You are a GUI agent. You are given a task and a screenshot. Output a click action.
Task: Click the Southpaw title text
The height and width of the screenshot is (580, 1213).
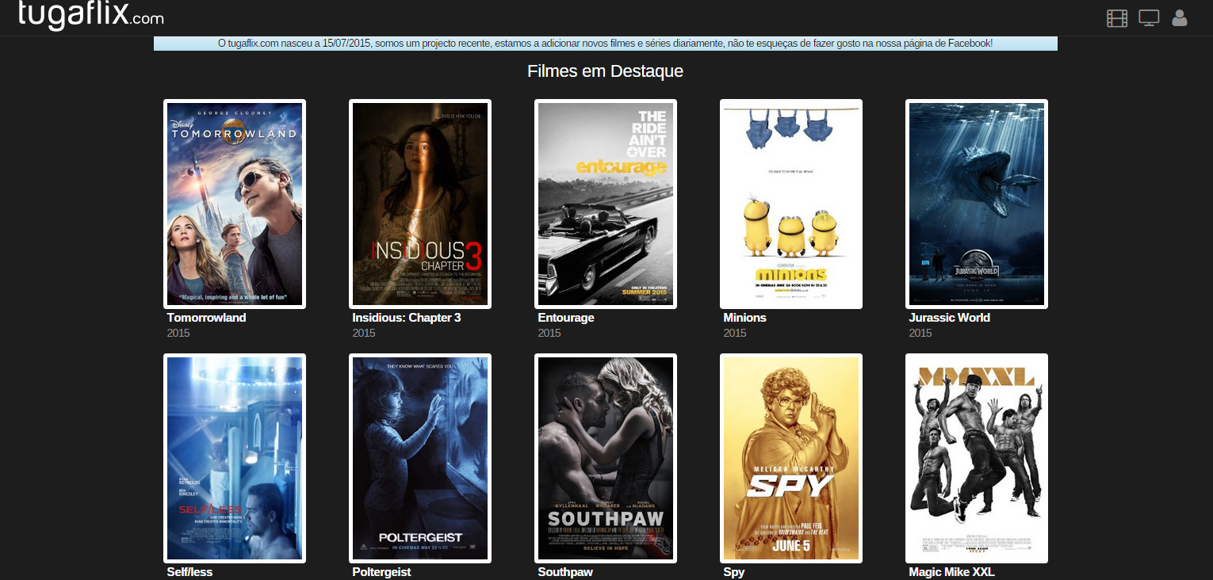point(565,572)
